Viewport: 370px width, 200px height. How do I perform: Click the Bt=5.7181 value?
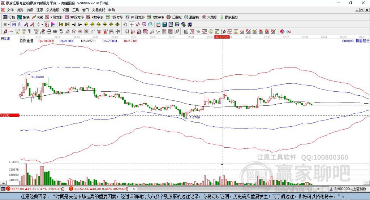coord(130,41)
